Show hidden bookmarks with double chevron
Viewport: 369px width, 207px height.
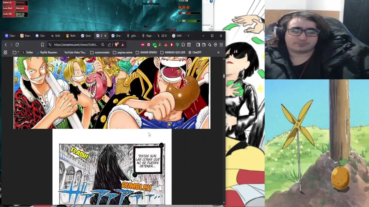tap(218, 52)
